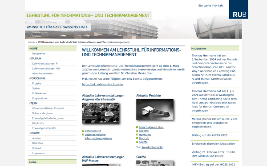This screenshot has height=166, width=267.
Task: Click Home in the breadcrumb trail
Action: pos(31,42)
